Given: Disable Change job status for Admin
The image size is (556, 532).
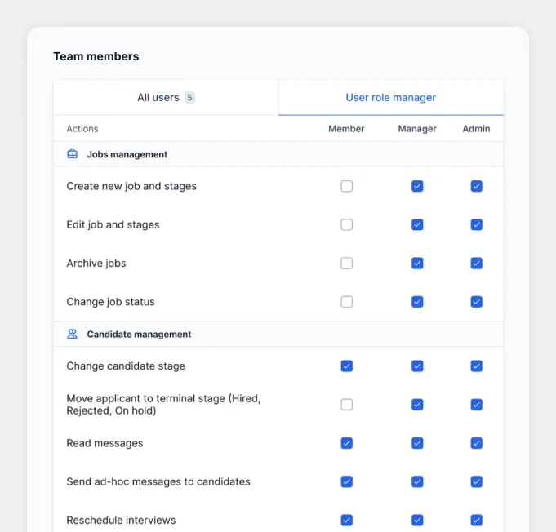Looking at the screenshot, I should (477, 302).
